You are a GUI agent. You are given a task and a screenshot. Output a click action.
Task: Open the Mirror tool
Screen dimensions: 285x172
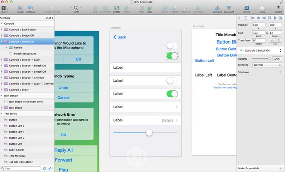click(246, 8)
